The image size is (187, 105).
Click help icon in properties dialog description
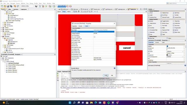(x=115, y=68)
